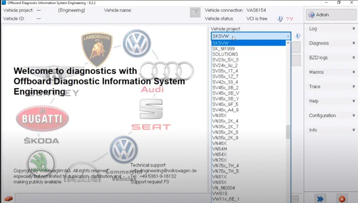Select VN75X entry

249,160
